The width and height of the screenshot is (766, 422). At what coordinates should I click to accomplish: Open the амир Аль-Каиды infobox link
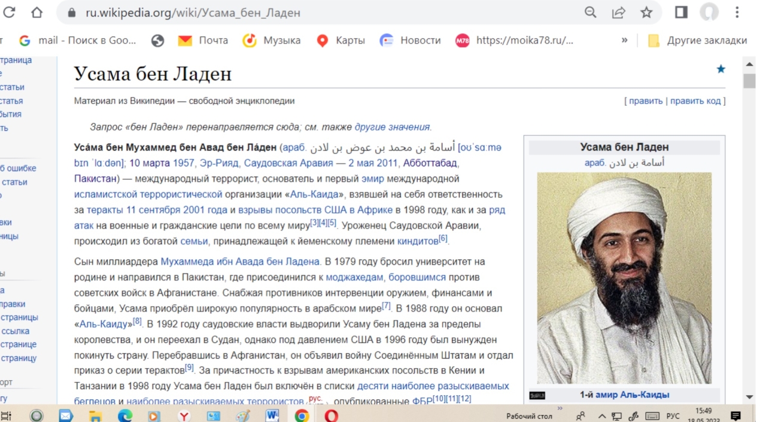tap(632, 395)
